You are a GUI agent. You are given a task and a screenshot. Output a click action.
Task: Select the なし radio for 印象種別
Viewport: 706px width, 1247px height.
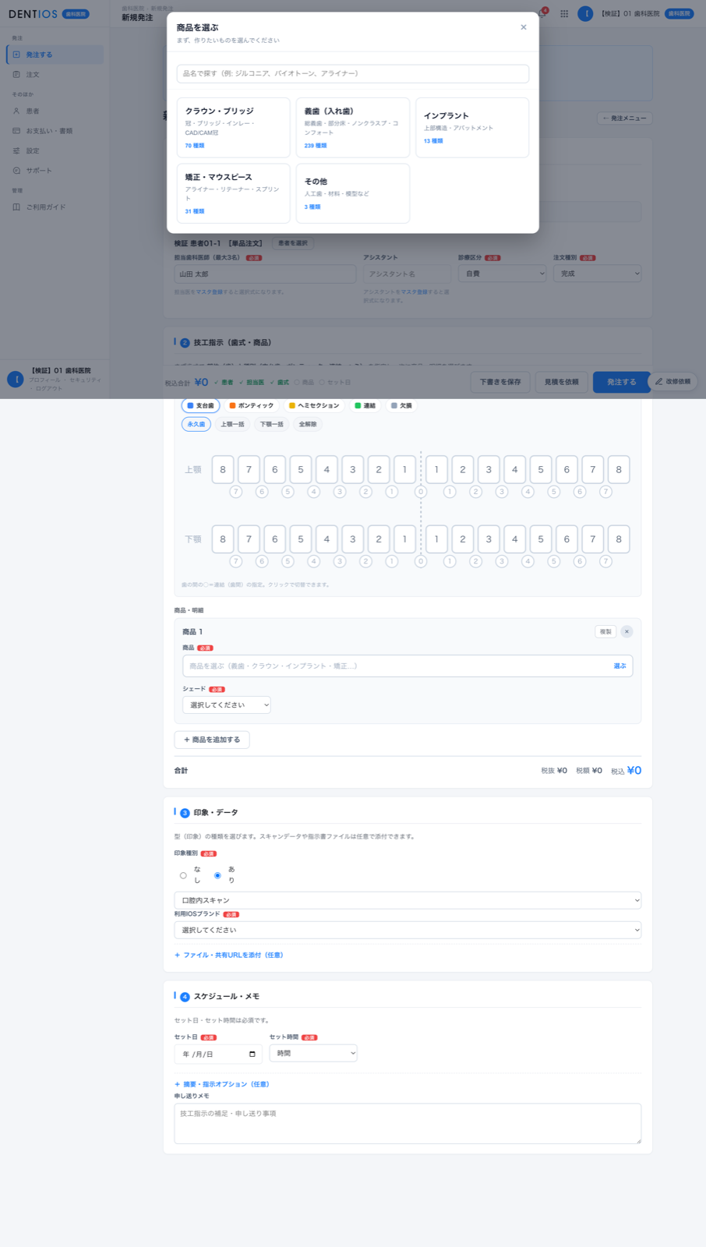183,875
